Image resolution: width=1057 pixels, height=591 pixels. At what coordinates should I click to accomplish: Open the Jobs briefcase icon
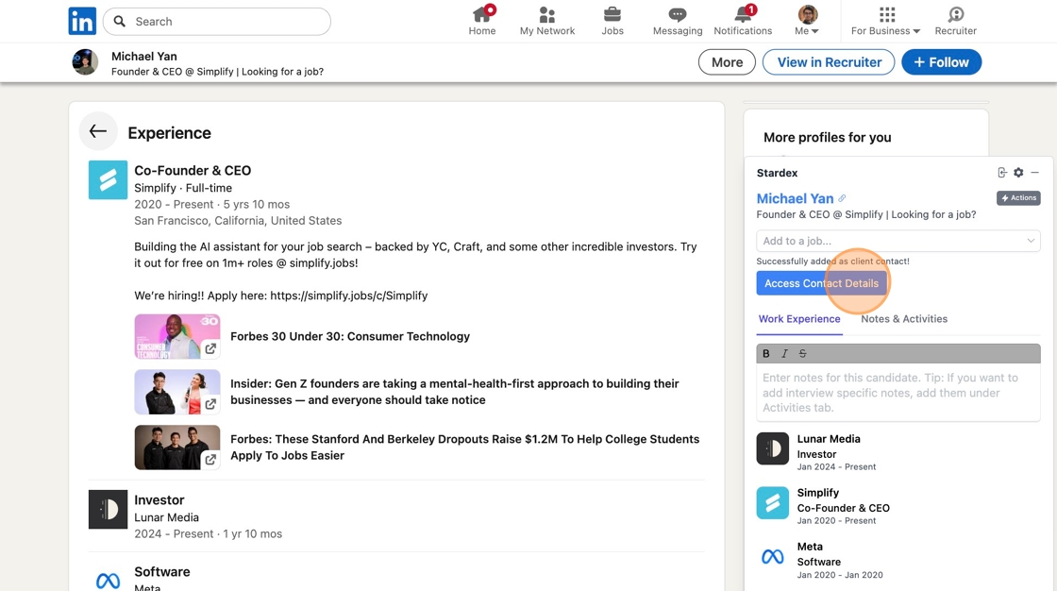tap(612, 21)
